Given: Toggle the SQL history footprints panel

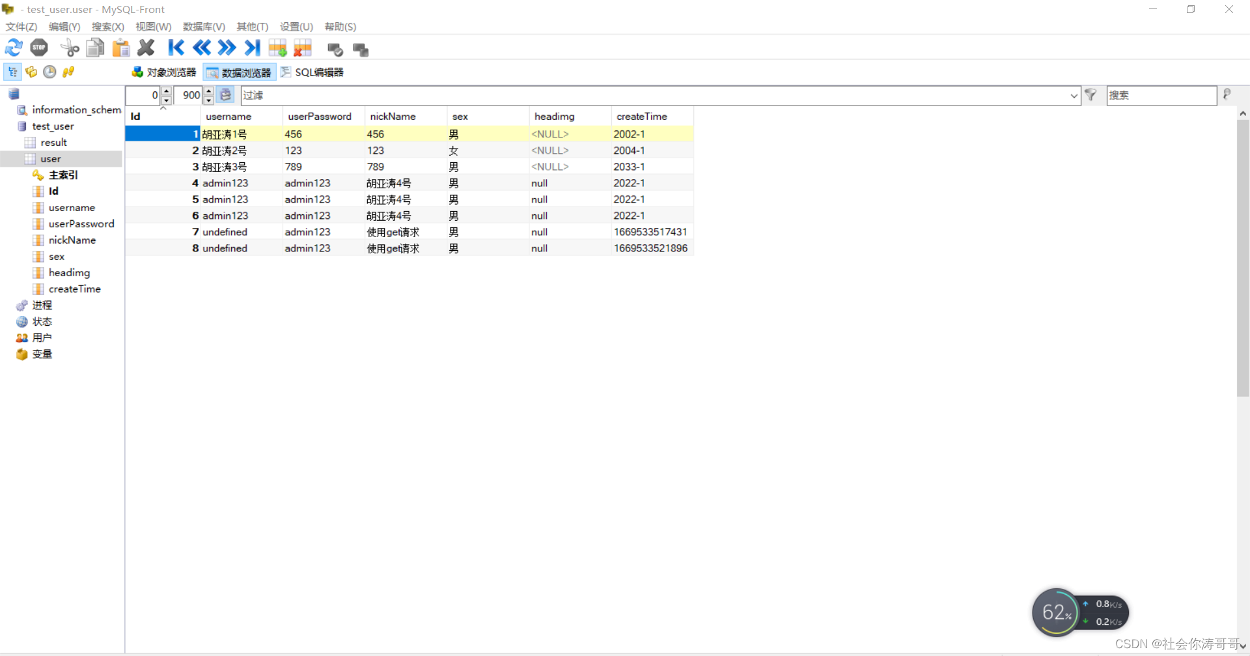Looking at the screenshot, I should (x=68, y=72).
